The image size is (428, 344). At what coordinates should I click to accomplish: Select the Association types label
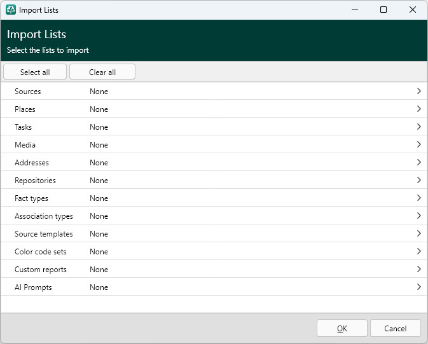click(x=44, y=216)
